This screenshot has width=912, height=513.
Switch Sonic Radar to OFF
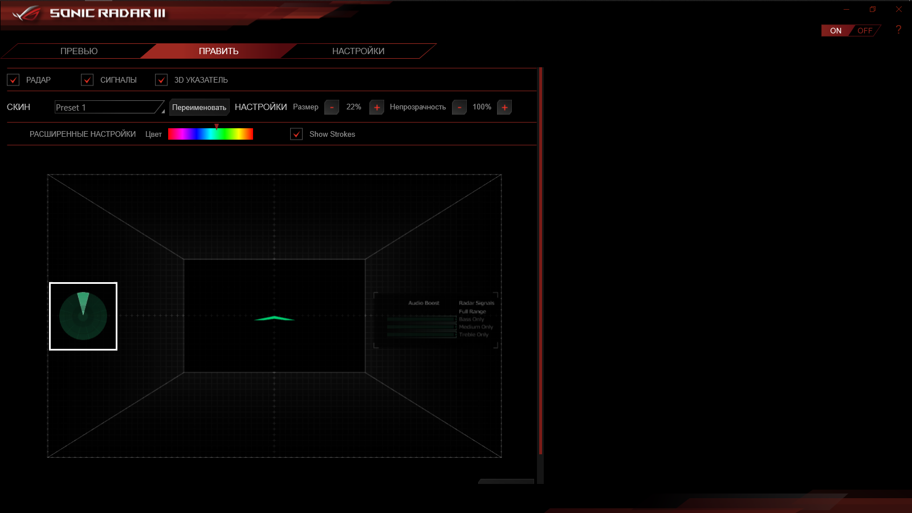pos(865,31)
